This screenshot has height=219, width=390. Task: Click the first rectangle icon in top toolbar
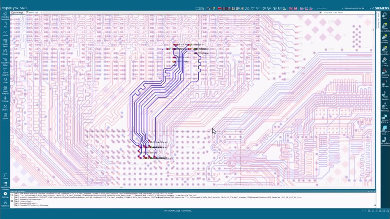[197, 9]
